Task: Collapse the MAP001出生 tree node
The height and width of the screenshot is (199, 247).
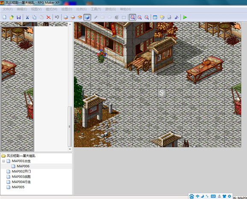Action: 3,161
